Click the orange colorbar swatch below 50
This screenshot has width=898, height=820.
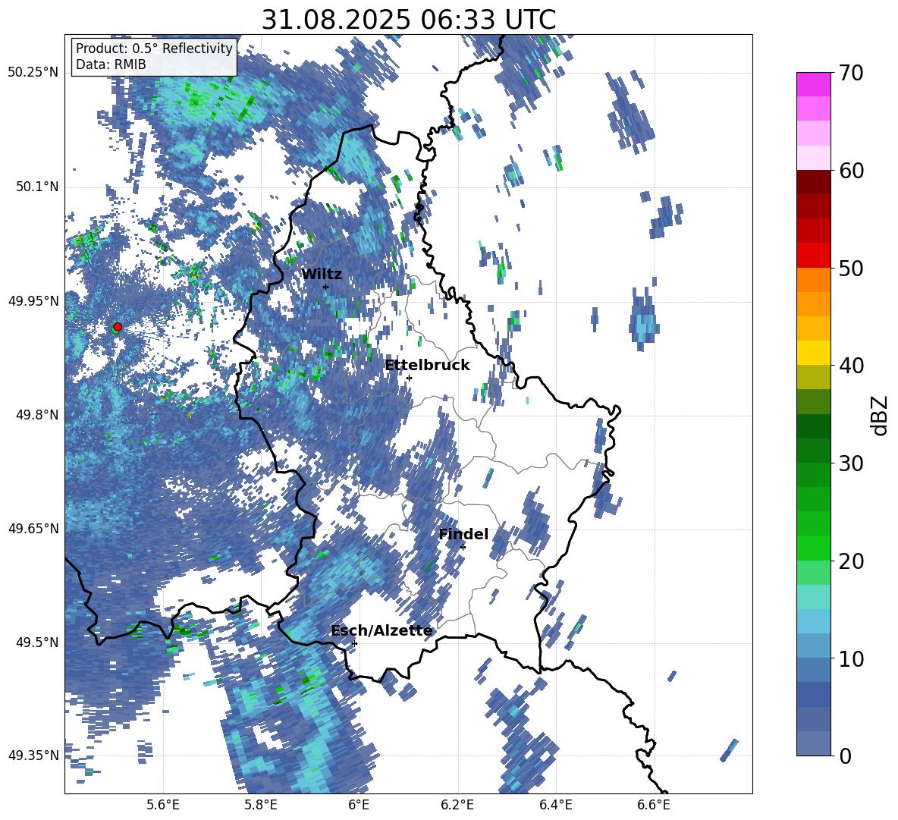point(813,280)
